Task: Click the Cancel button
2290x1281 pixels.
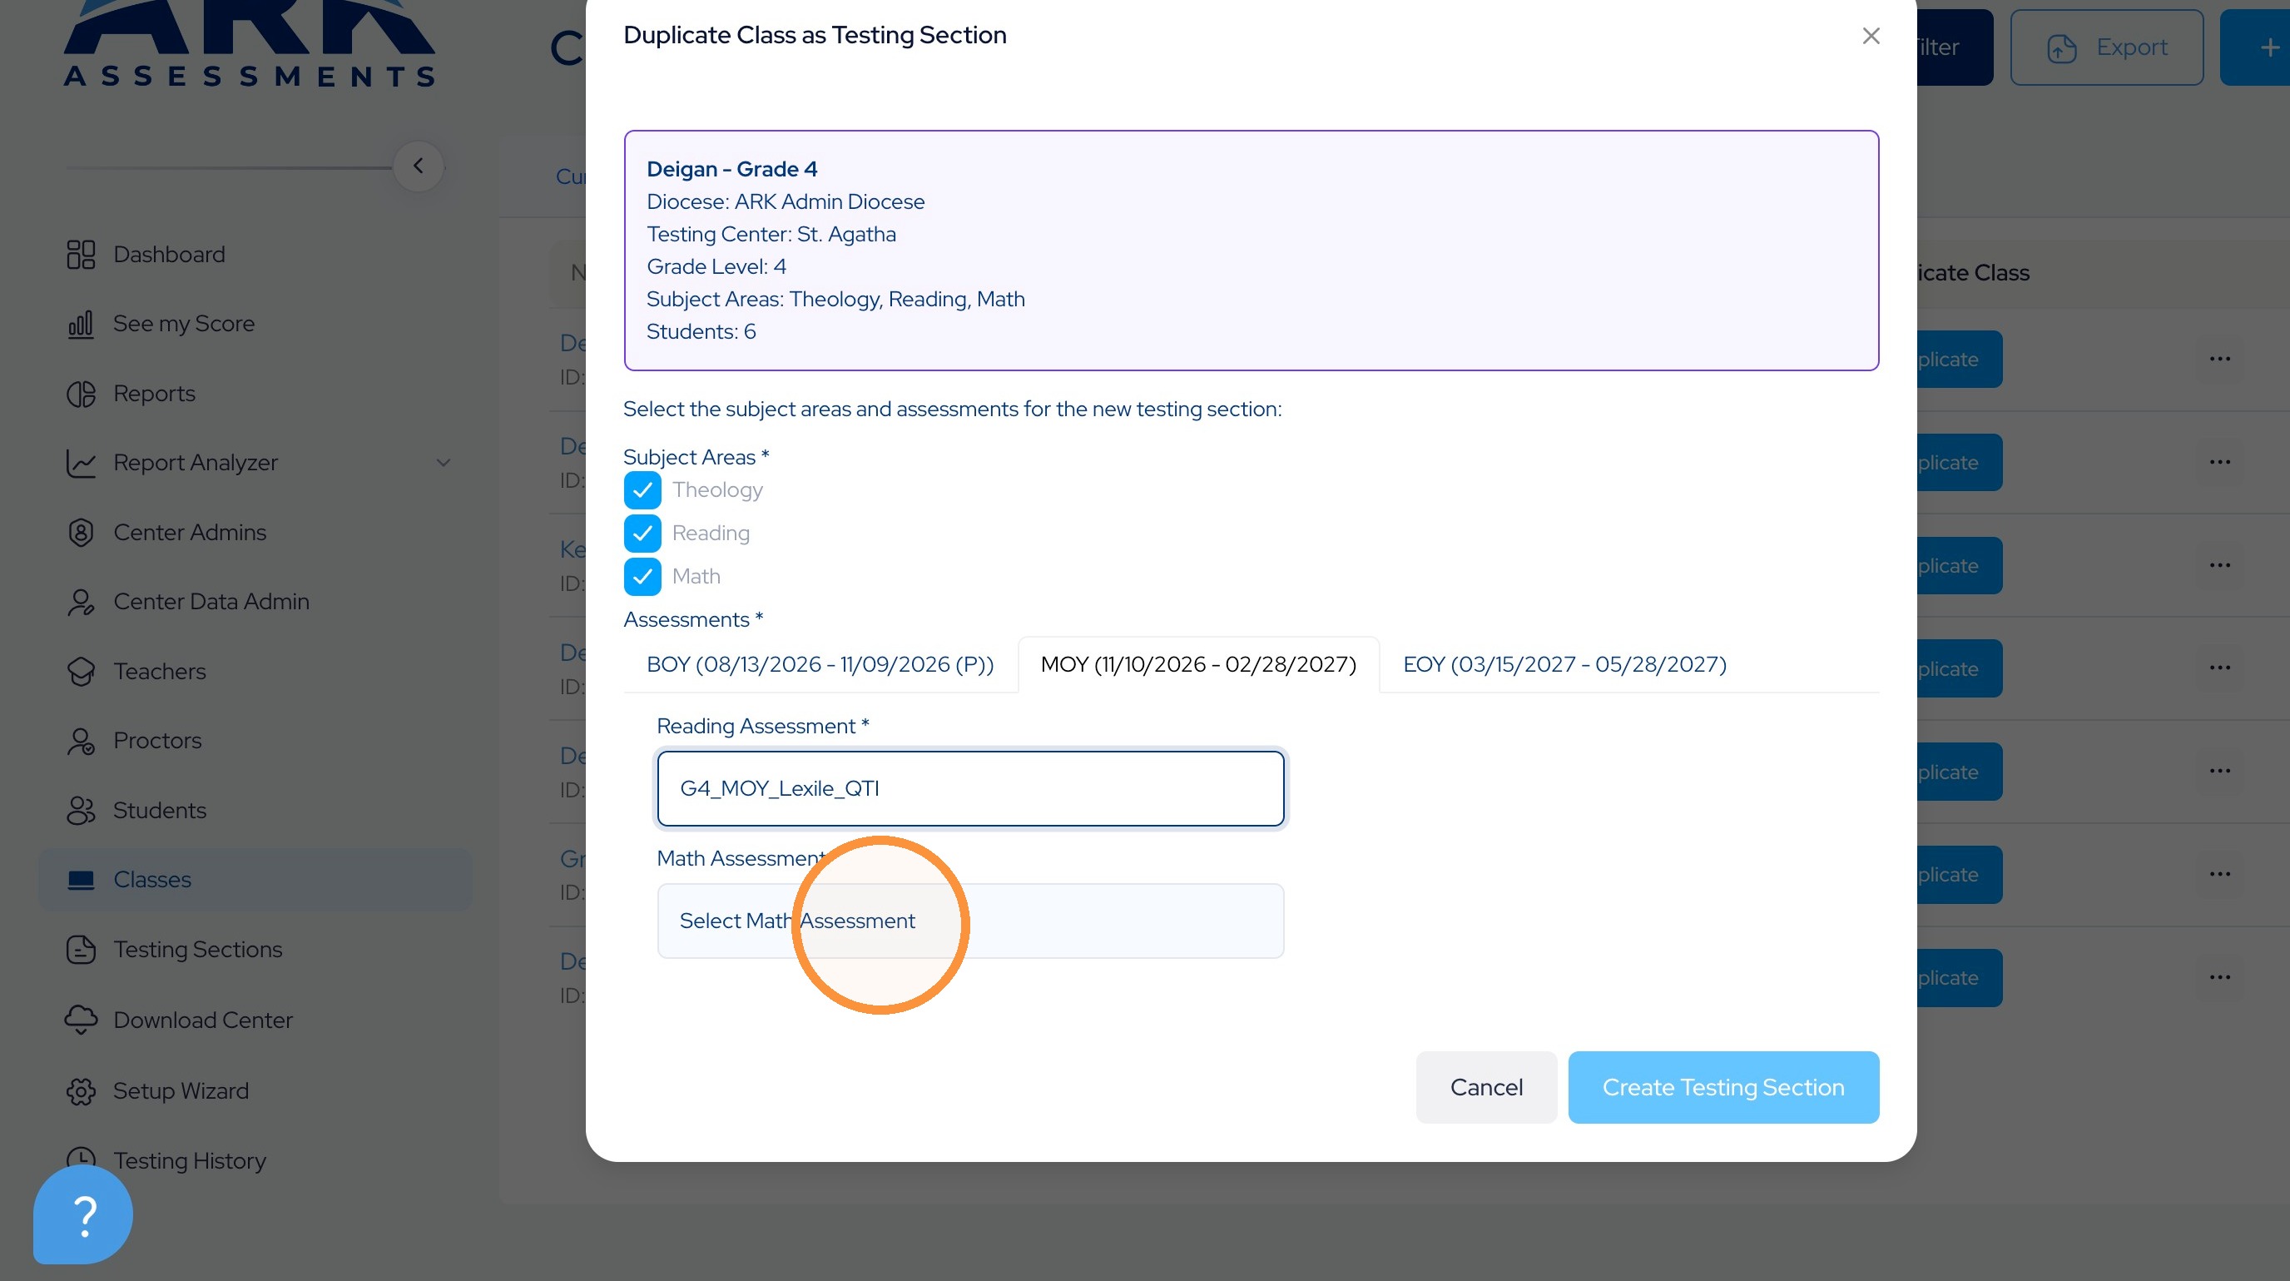Action: pyautogui.click(x=1486, y=1087)
